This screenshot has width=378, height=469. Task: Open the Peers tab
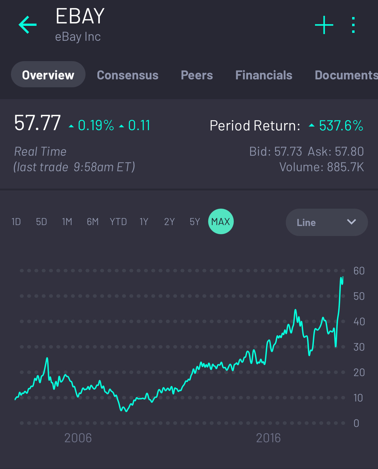click(197, 75)
